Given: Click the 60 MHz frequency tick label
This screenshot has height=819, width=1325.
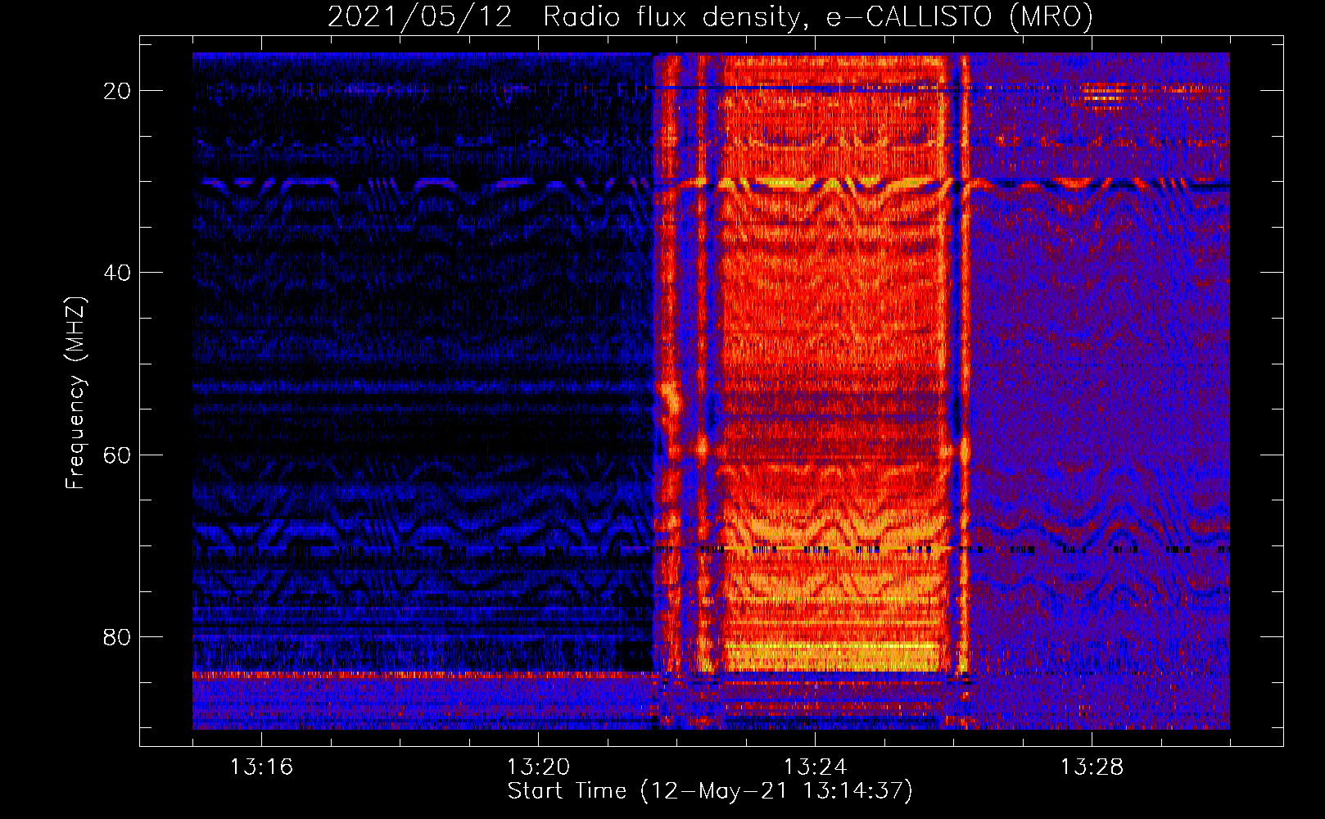Looking at the screenshot, I should click(117, 455).
